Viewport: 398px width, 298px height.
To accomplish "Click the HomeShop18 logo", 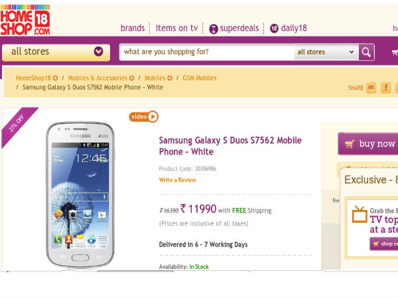I will coord(25,19).
